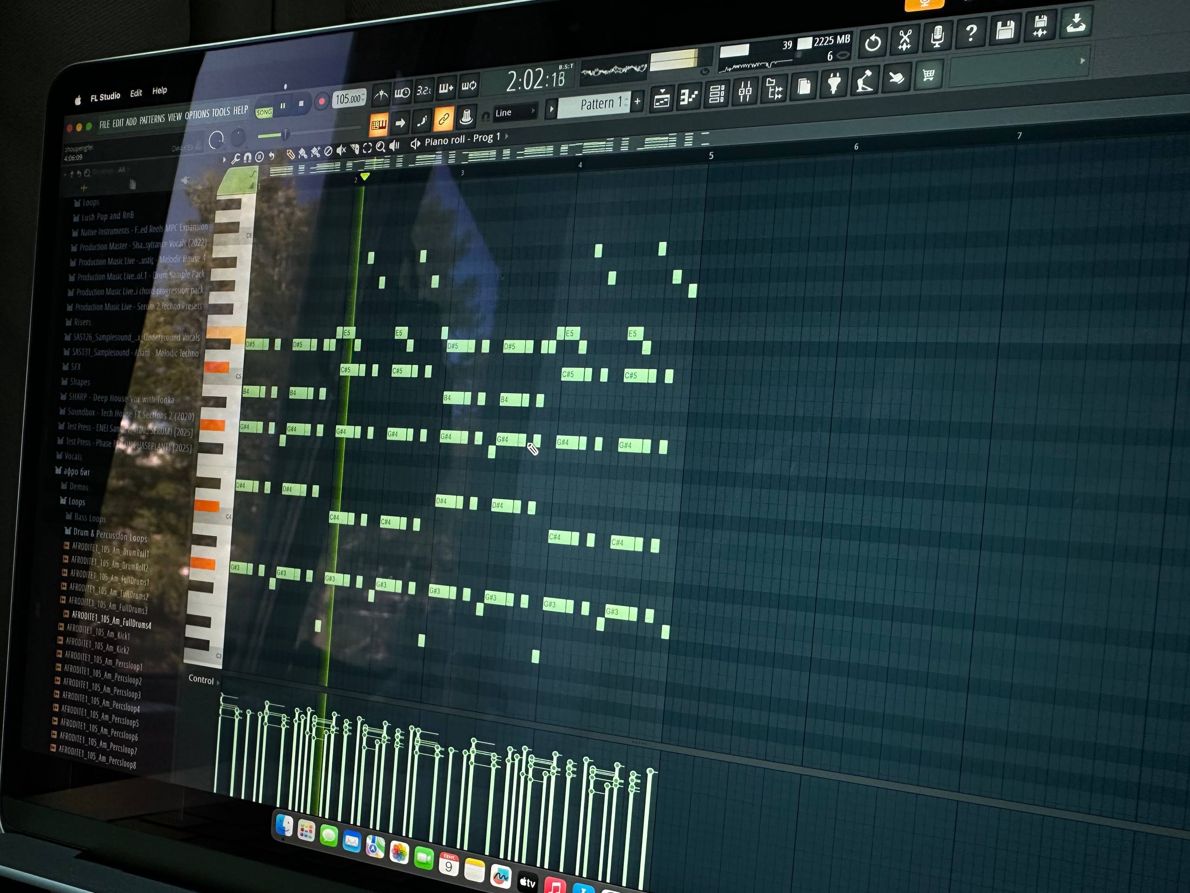
Task: Select the piano roll Mute tool
Action: coord(341,150)
